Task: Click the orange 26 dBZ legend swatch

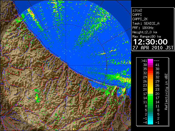Action: 150,81
